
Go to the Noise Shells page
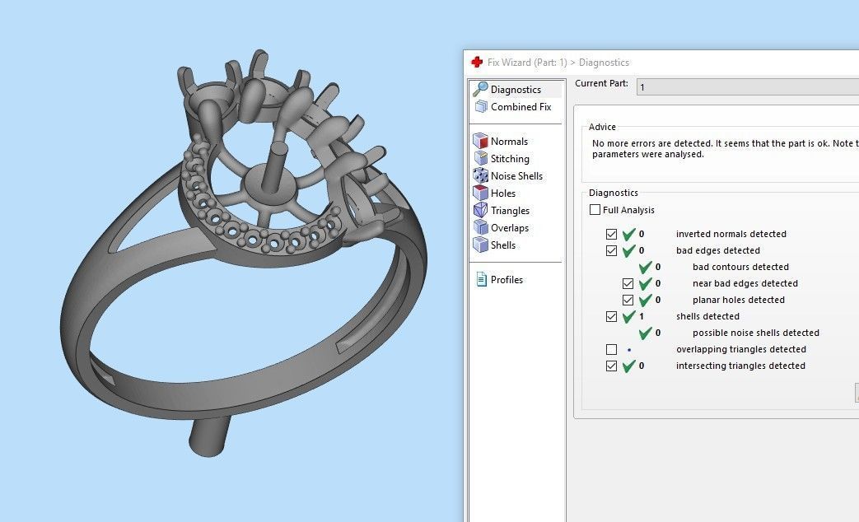tap(516, 176)
